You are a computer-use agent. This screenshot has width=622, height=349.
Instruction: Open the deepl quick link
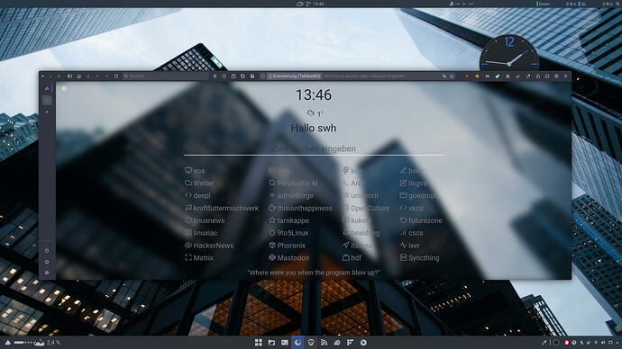(197, 195)
